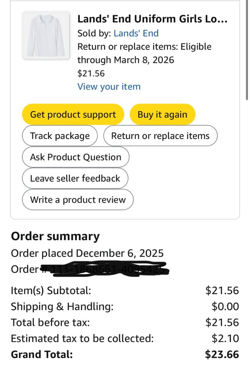Select Leave seller feedback

tap(75, 178)
